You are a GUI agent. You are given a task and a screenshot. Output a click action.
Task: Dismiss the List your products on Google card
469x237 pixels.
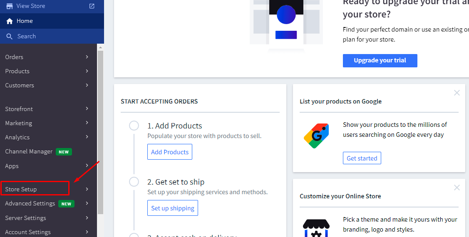457,93
